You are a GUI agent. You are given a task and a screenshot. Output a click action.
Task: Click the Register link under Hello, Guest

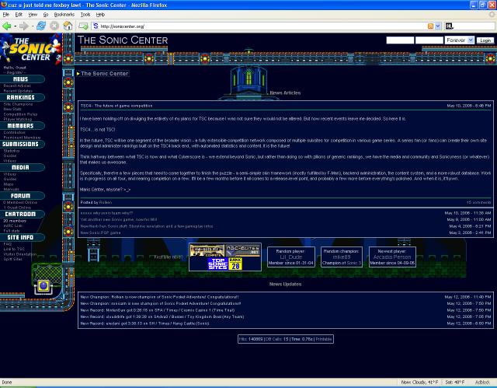(15, 72)
